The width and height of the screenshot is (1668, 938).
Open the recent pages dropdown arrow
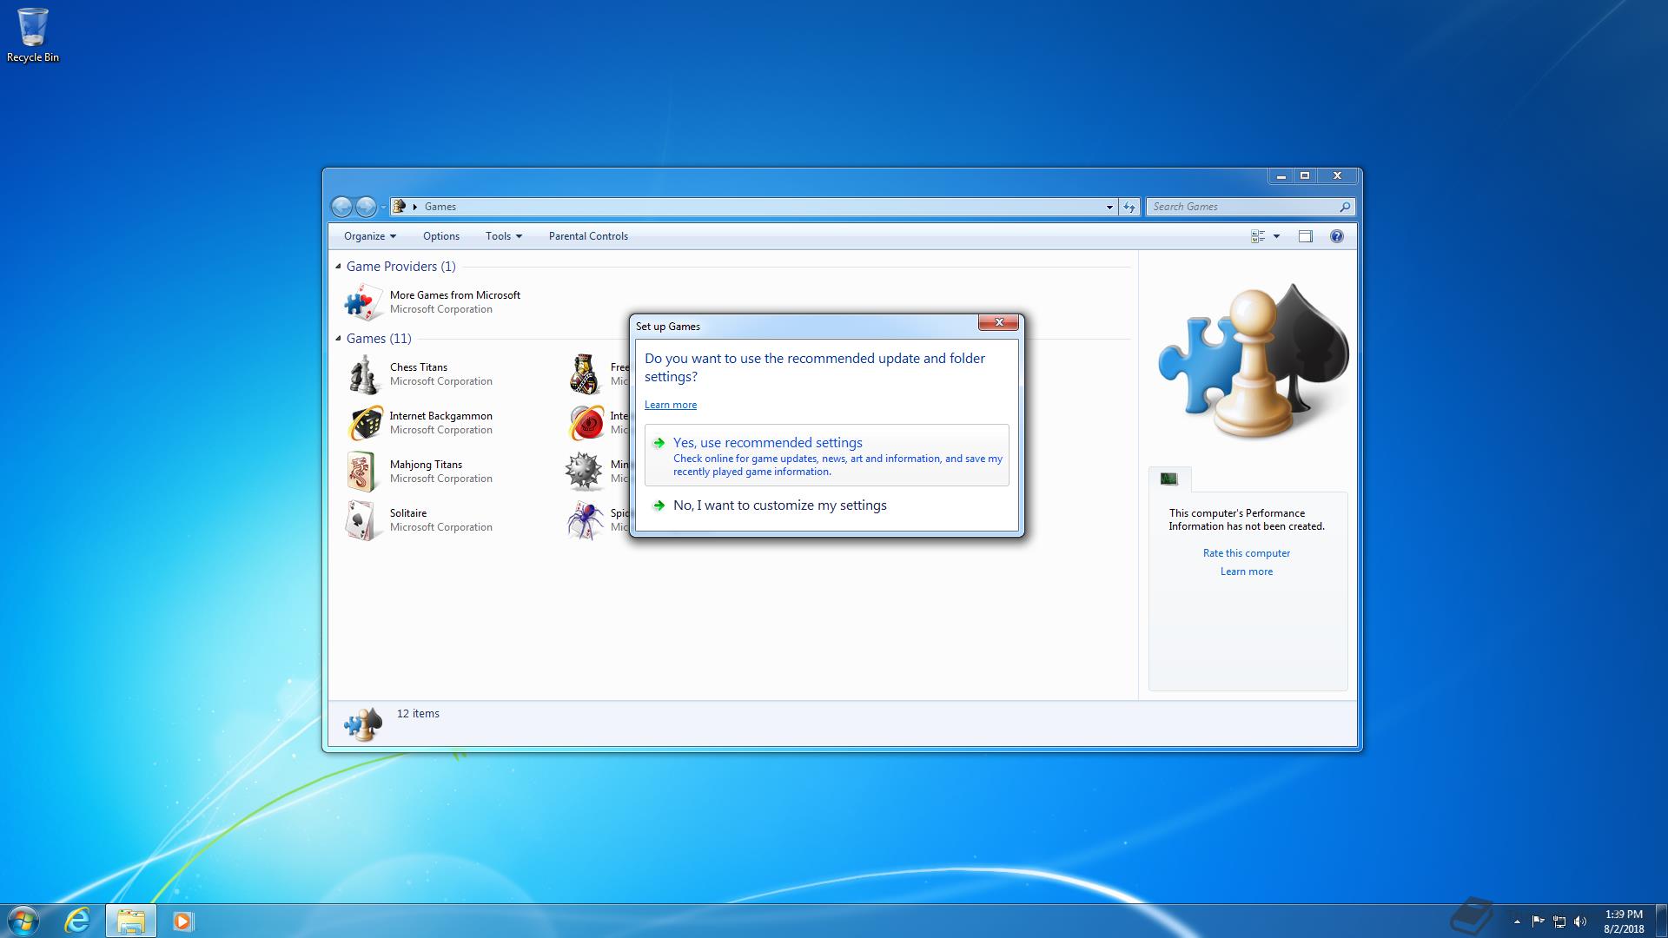(383, 207)
